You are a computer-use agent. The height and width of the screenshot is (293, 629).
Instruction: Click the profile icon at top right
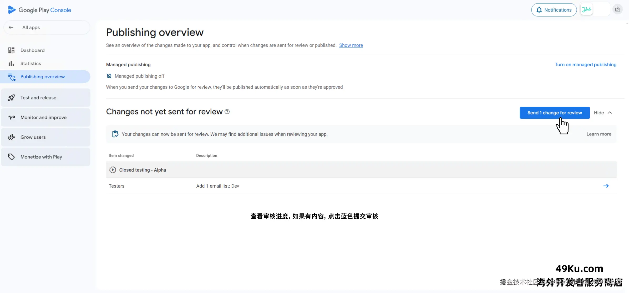(x=617, y=9)
